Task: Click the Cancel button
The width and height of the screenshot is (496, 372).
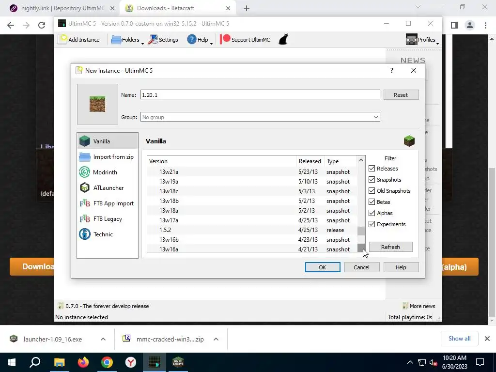Action: [x=361, y=267]
